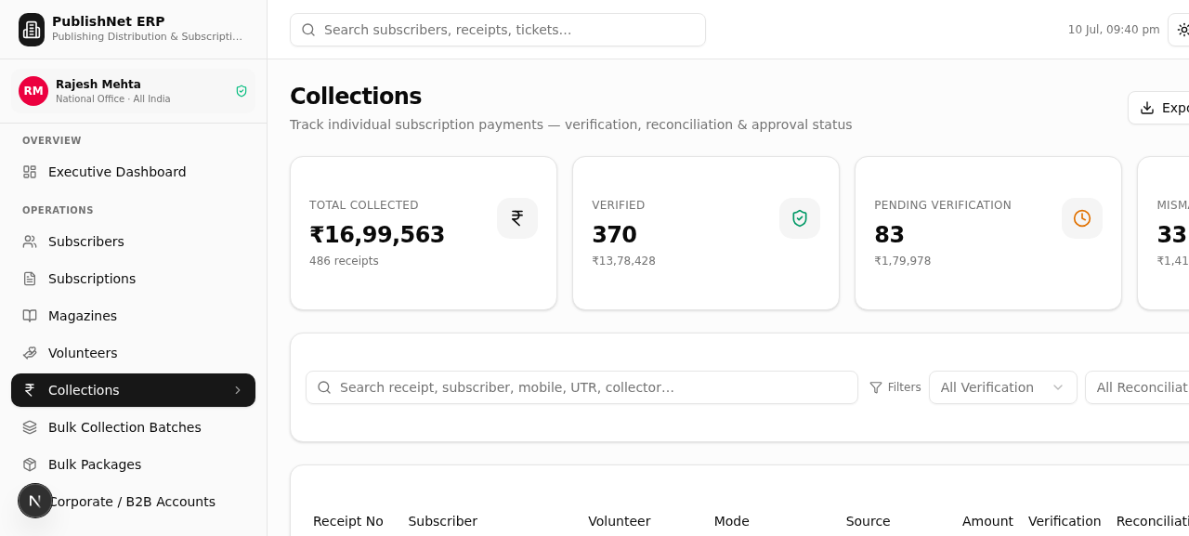Click the ₹13,78,428 verified amount
The width and height of the screenshot is (1189, 536).
pos(623,261)
